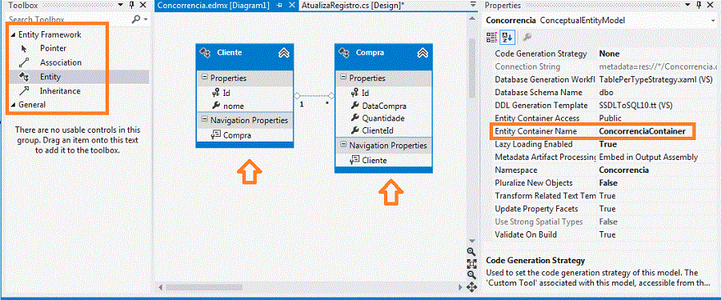Pin the Concorrencia.edmx tab
The height and width of the screenshot is (300, 721).
click(279, 6)
